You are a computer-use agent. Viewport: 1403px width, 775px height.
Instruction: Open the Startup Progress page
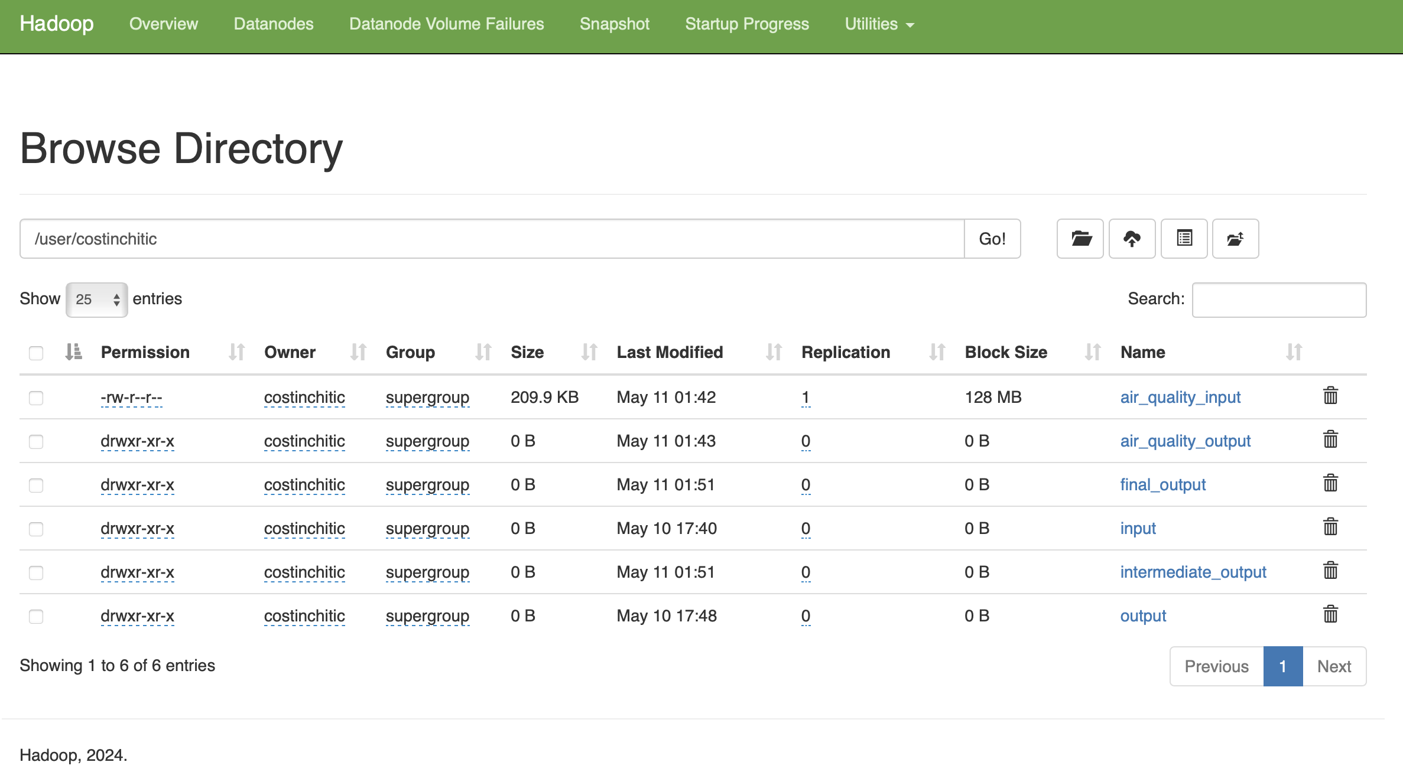[x=747, y=24]
